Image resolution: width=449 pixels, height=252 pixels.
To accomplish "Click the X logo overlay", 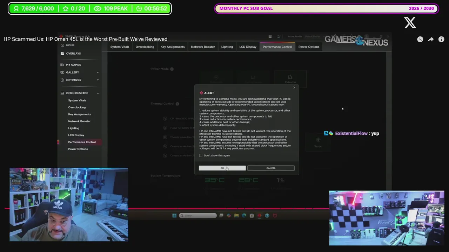I will click(410, 23).
